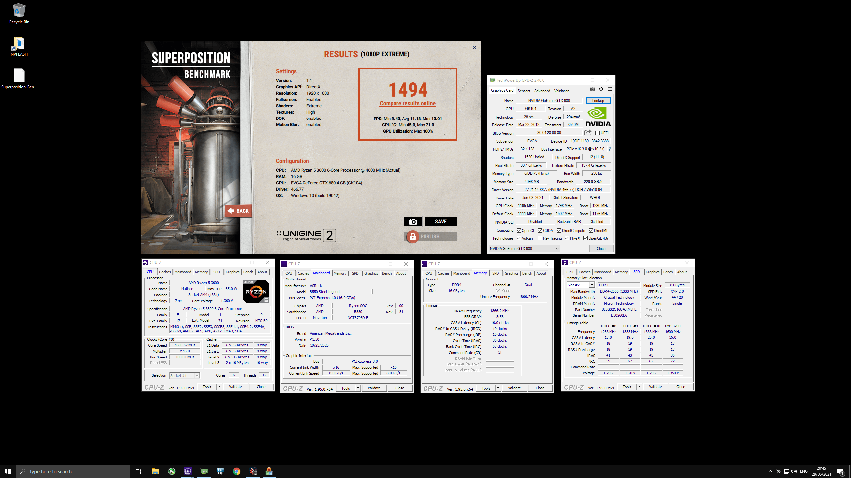
Task: Click the colored blocks taskbar icon
Action: (x=269, y=471)
